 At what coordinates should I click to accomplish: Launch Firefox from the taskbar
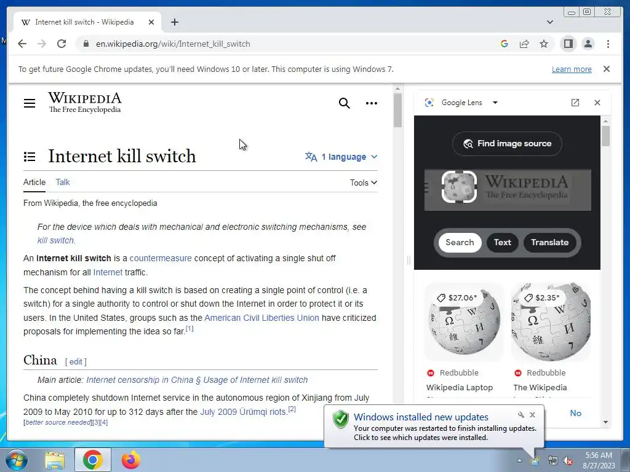point(131,460)
